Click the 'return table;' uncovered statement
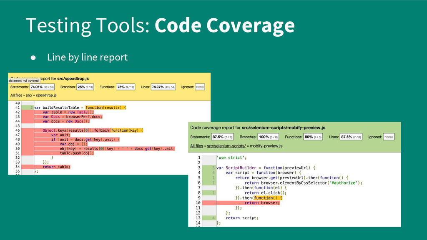The image size is (427, 240). click(56, 167)
